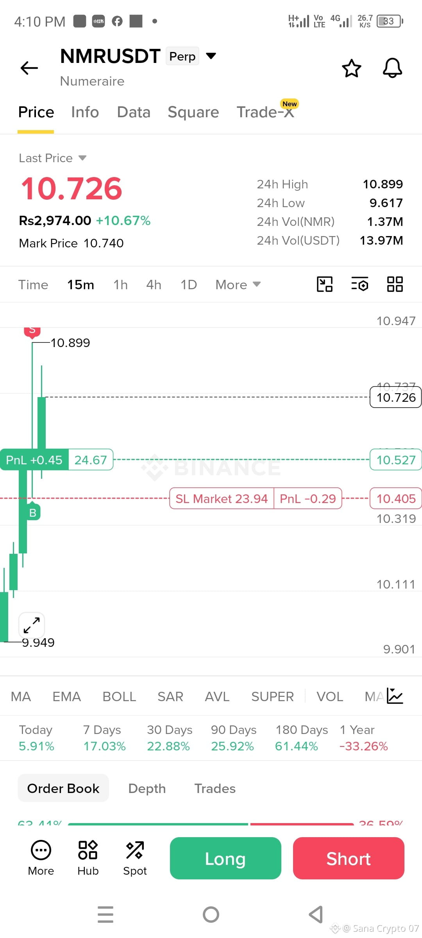The image size is (422, 938).
Task: Expand chart to fullscreen
Action: (32, 625)
